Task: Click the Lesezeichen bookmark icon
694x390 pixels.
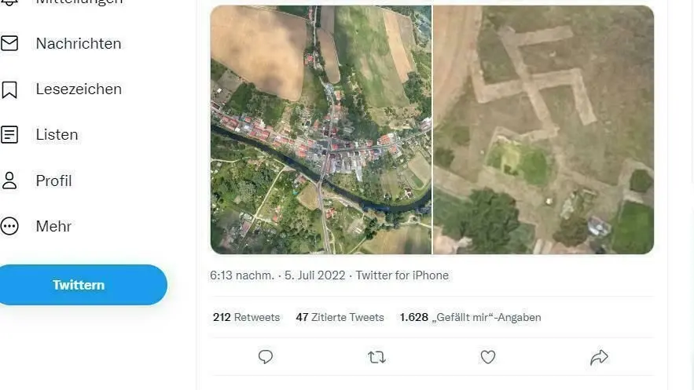Action: pos(9,89)
